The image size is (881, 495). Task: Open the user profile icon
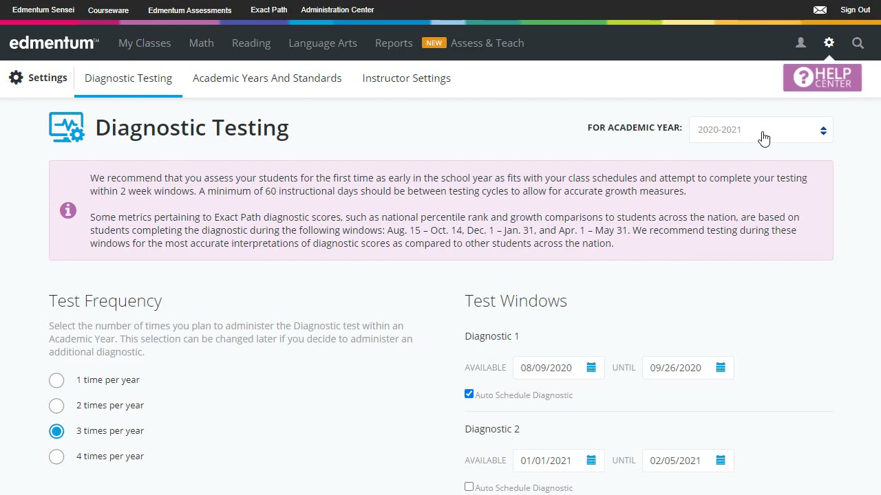tap(800, 43)
